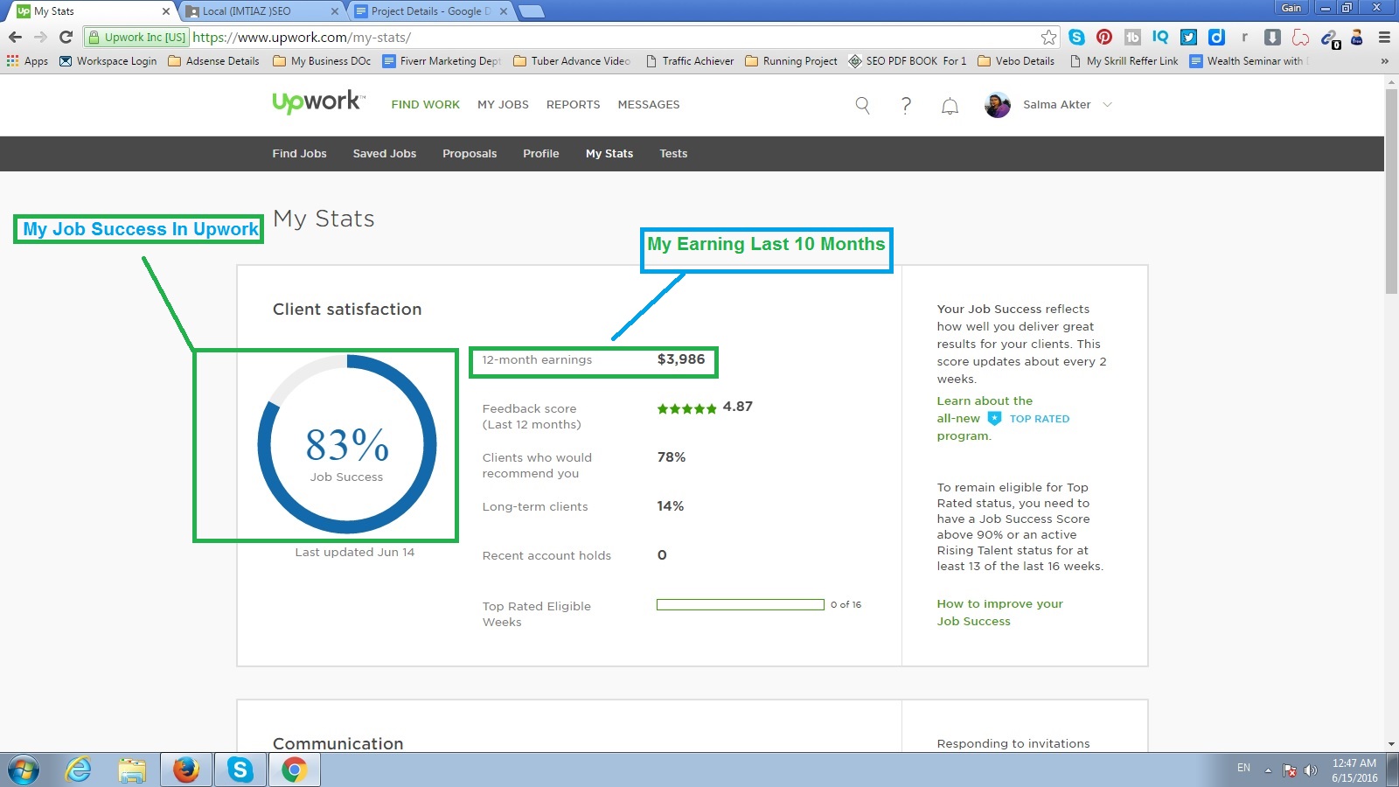Open the My Business DOc bookmark folder
This screenshot has height=787, width=1399.
coord(322,61)
